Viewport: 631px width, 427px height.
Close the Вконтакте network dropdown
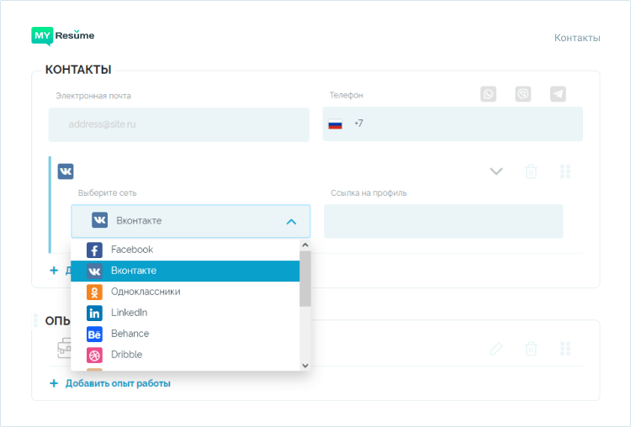coord(291,221)
